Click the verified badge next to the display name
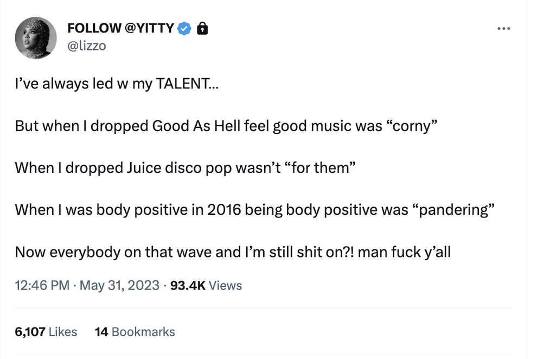Viewport: 537px width, 359px height. [x=184, y=28]
